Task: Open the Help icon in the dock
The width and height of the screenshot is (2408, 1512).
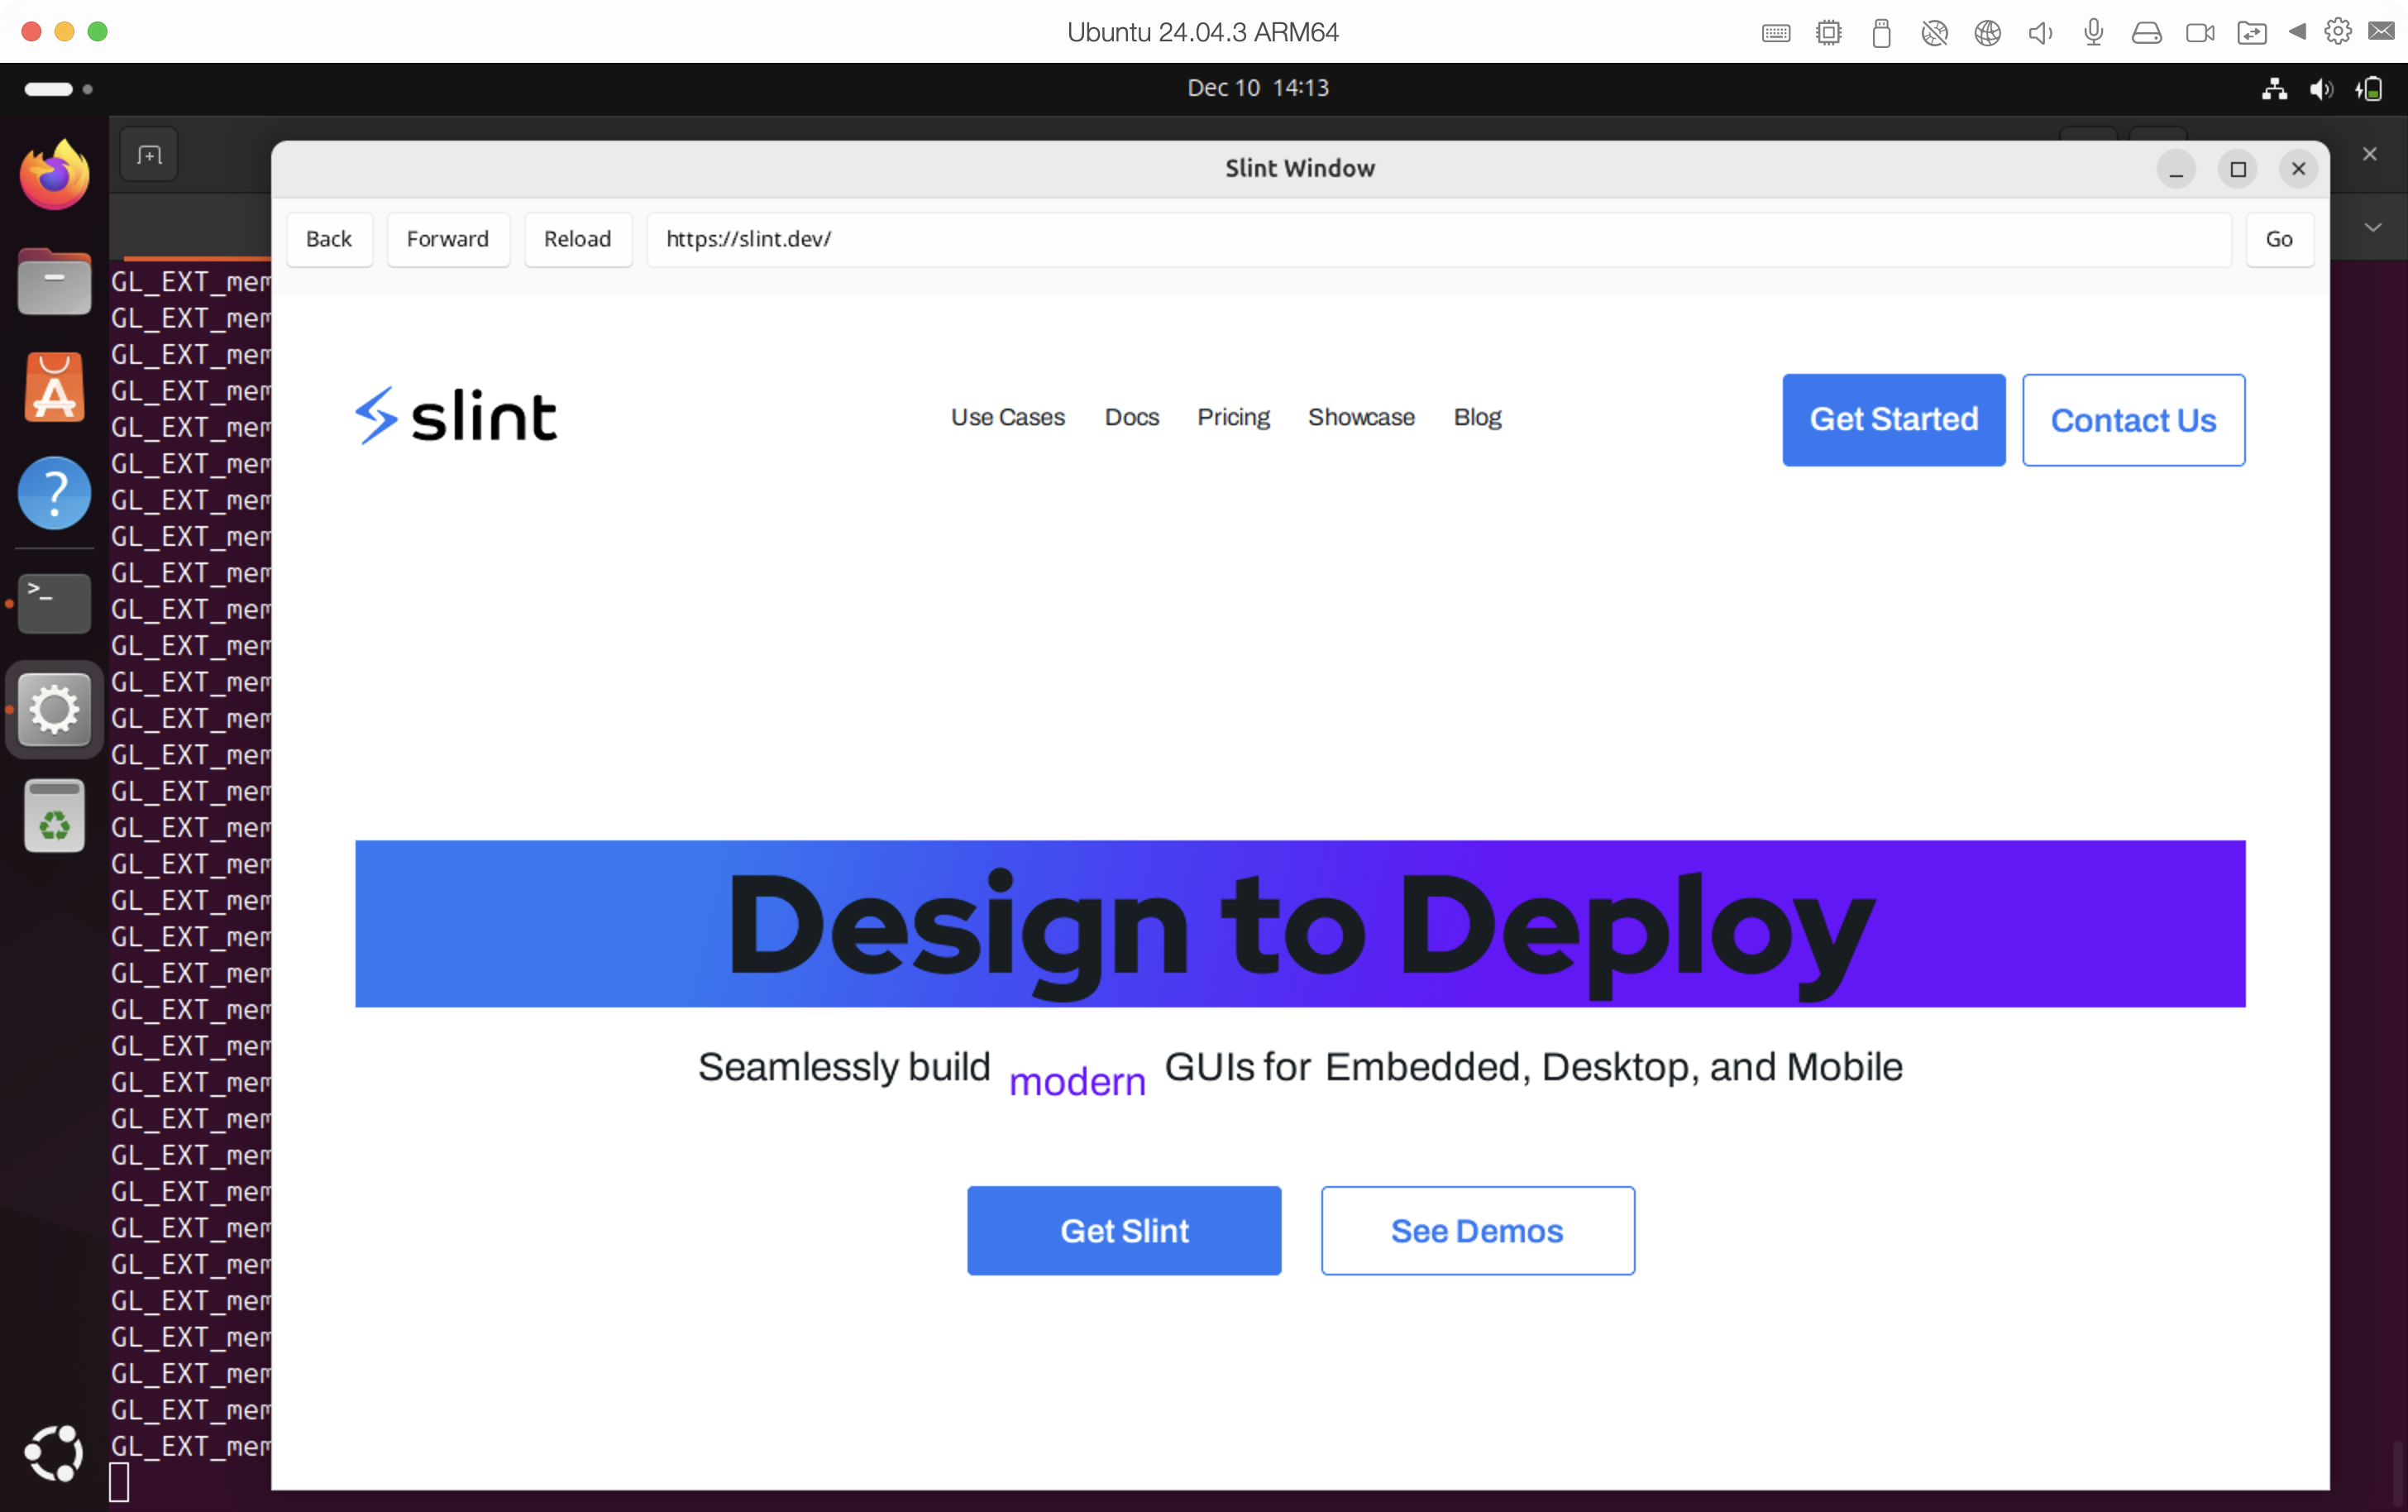Action: click(x=54, y=492)
